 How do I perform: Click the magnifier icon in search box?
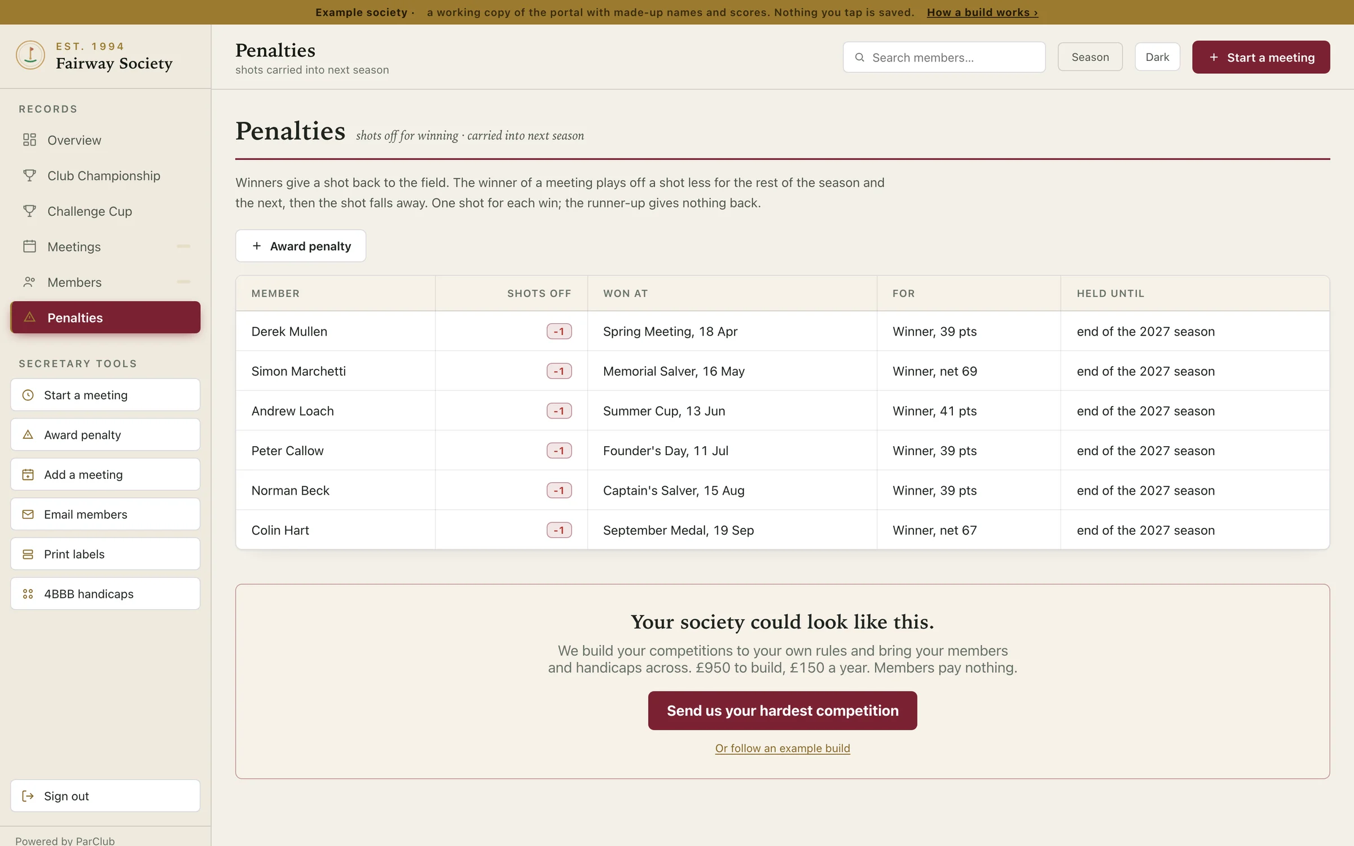860,57
